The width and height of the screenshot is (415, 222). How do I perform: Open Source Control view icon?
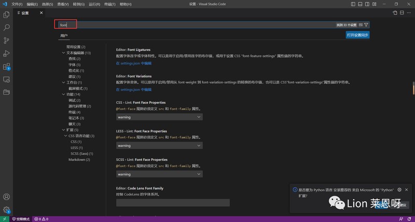point(6,40)
